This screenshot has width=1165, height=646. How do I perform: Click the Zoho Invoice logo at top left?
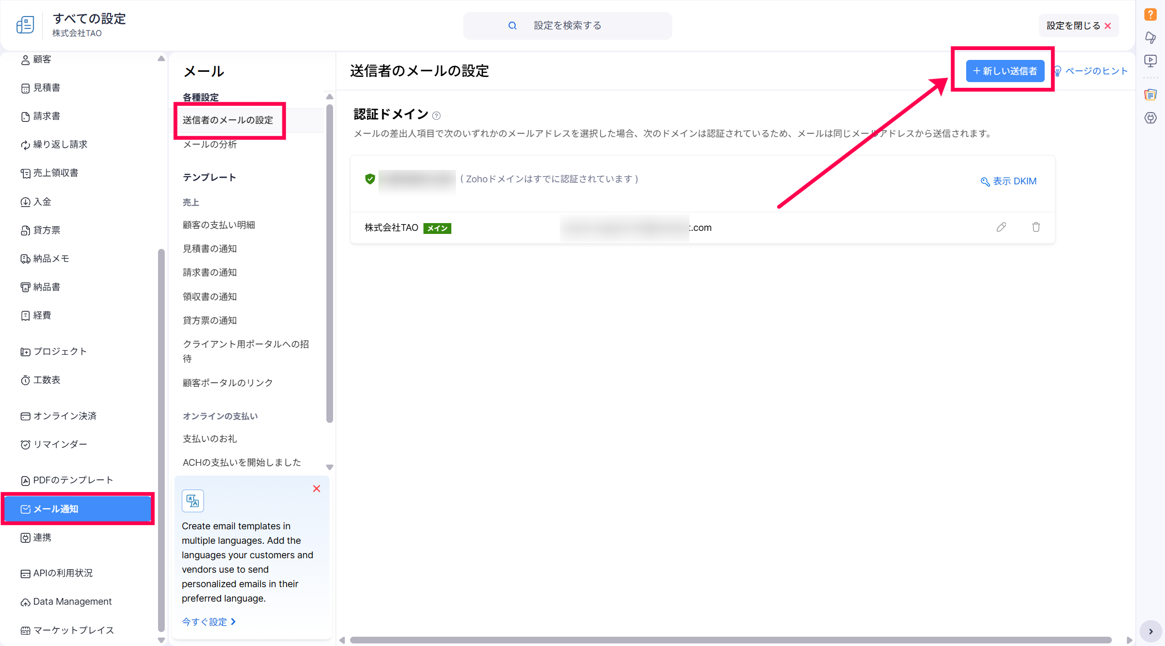[25, 25]
